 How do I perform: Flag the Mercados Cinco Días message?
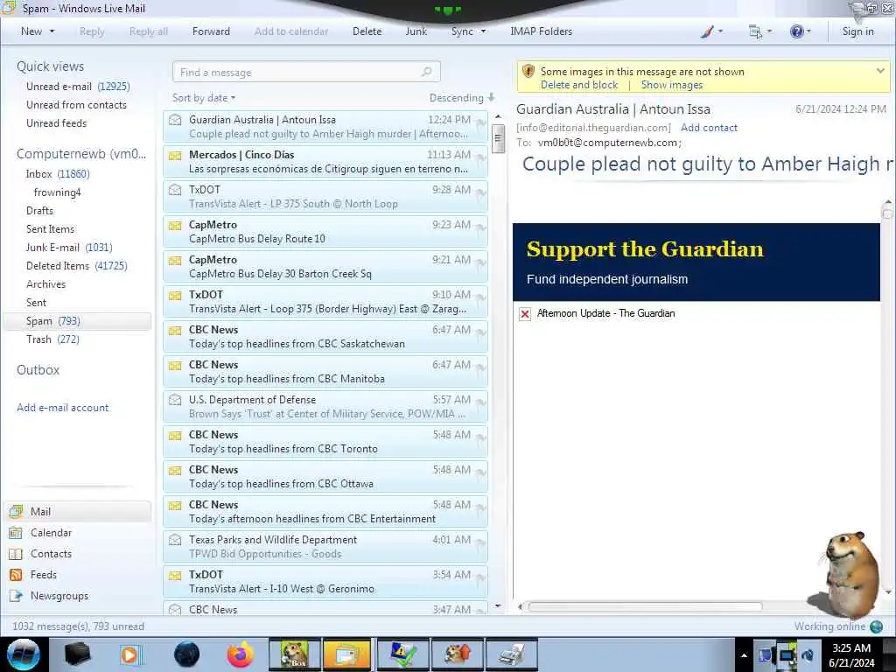tap(480, 157)
